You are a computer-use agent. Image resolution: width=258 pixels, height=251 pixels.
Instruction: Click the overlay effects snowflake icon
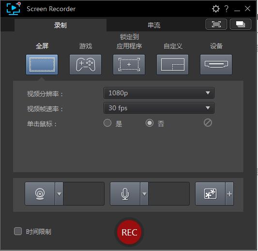click(210, 194)
